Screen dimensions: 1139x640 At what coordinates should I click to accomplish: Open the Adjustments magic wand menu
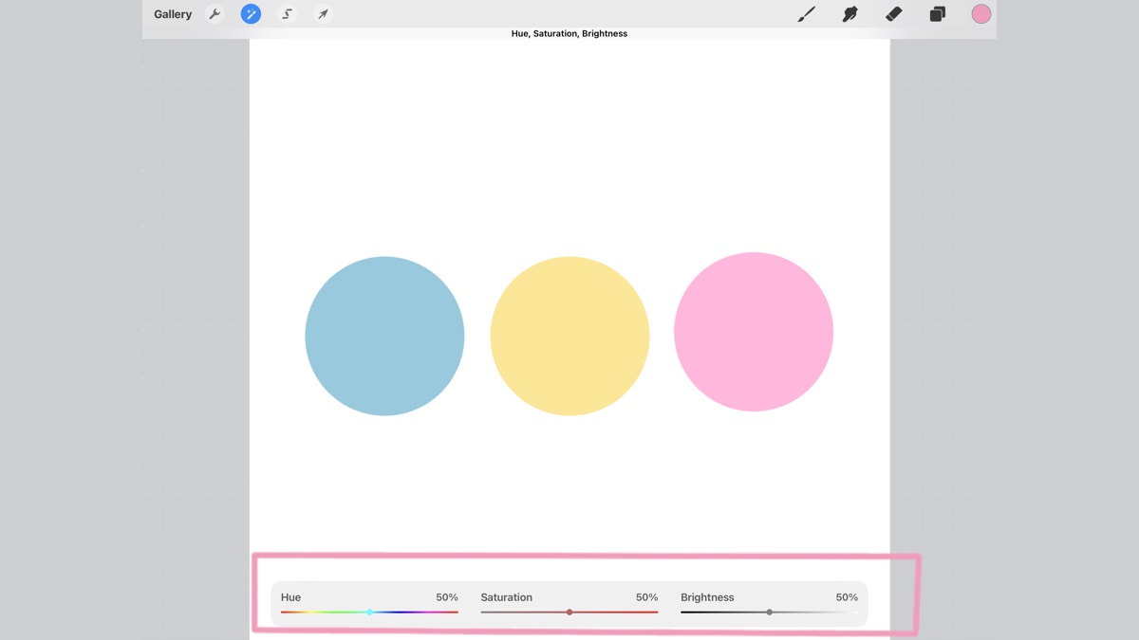[251, 14]
